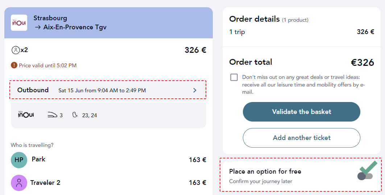Toggle the Place an option for free switch
The width and height of the screenshot is (385, 195).
[365, 176]
